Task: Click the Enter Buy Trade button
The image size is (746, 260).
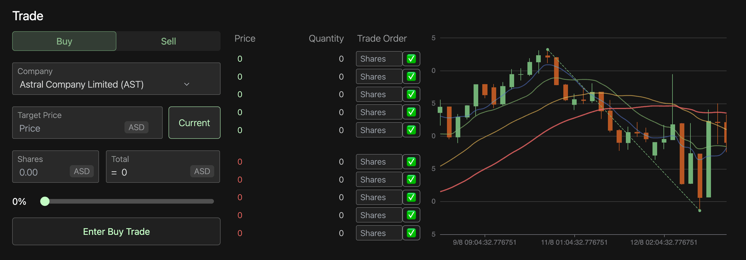Action: pos(116,231)
